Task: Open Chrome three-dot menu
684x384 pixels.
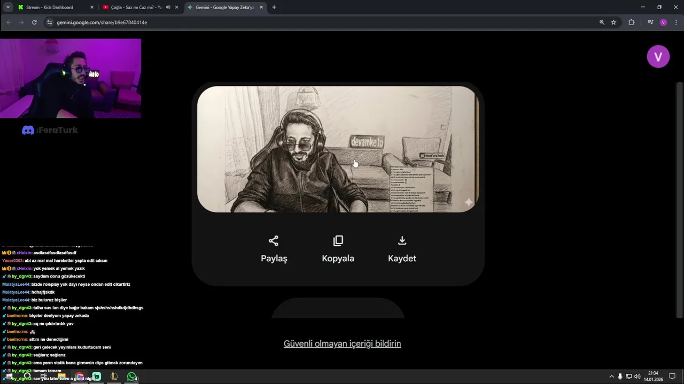Action: [676, 22]
